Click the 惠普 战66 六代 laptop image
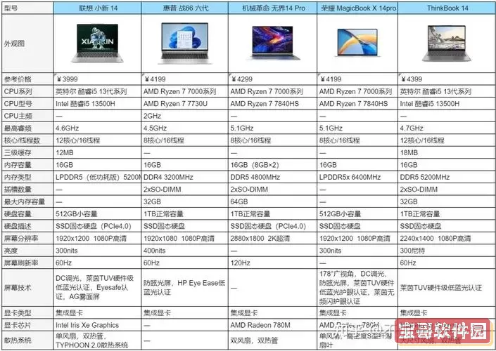This screenshot has width=496, height=351. coord(185,43)
